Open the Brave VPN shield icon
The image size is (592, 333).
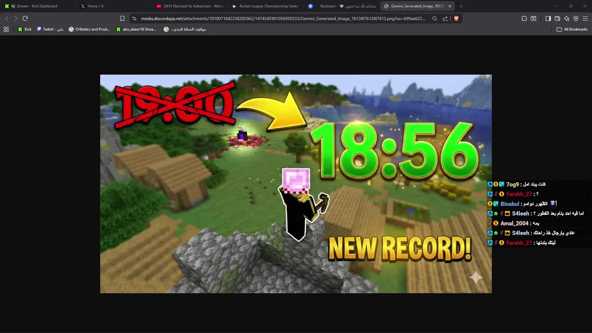click(576, 18)
